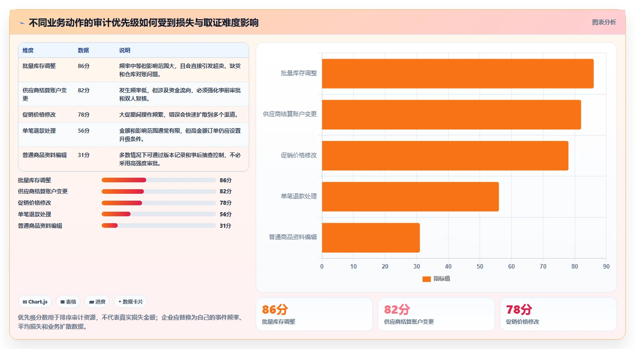Click the 单笔退款处理 chart axis label
Image resolution: width=635 pixels, height=349 pixels.
299,196
